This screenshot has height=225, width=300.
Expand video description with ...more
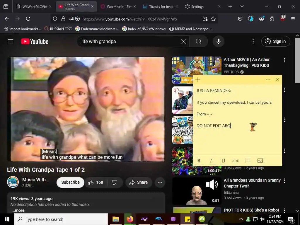[x=18, y=210]
